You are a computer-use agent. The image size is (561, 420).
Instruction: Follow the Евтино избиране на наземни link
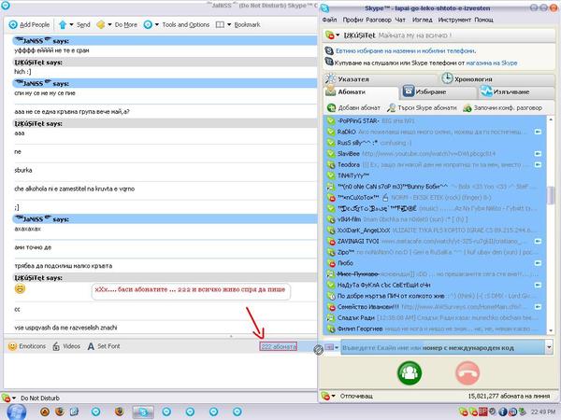[406, 50]
